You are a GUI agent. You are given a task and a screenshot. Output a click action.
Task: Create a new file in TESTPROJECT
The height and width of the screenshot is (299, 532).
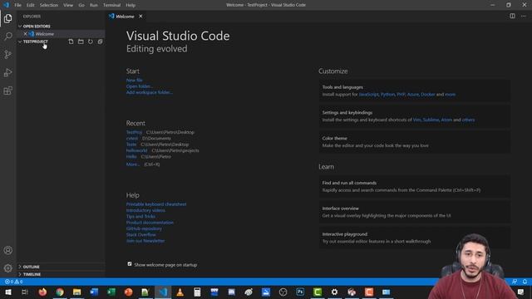[x=71, y=42]
